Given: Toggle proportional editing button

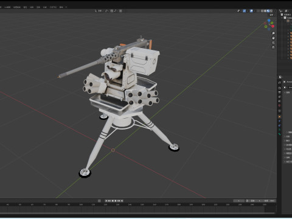Looking at the screenshot, I should tap(120, 11).
